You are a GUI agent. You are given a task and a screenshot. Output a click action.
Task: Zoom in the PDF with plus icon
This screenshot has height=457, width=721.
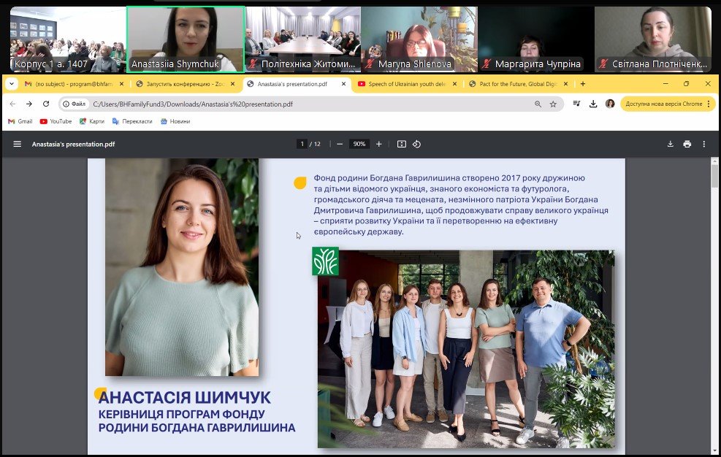pyautogui.click(x=379, y=144)
